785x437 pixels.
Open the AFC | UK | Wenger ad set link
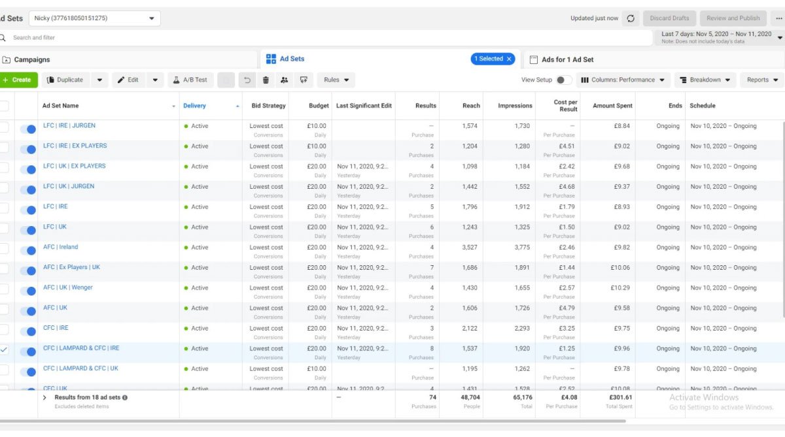68,287
